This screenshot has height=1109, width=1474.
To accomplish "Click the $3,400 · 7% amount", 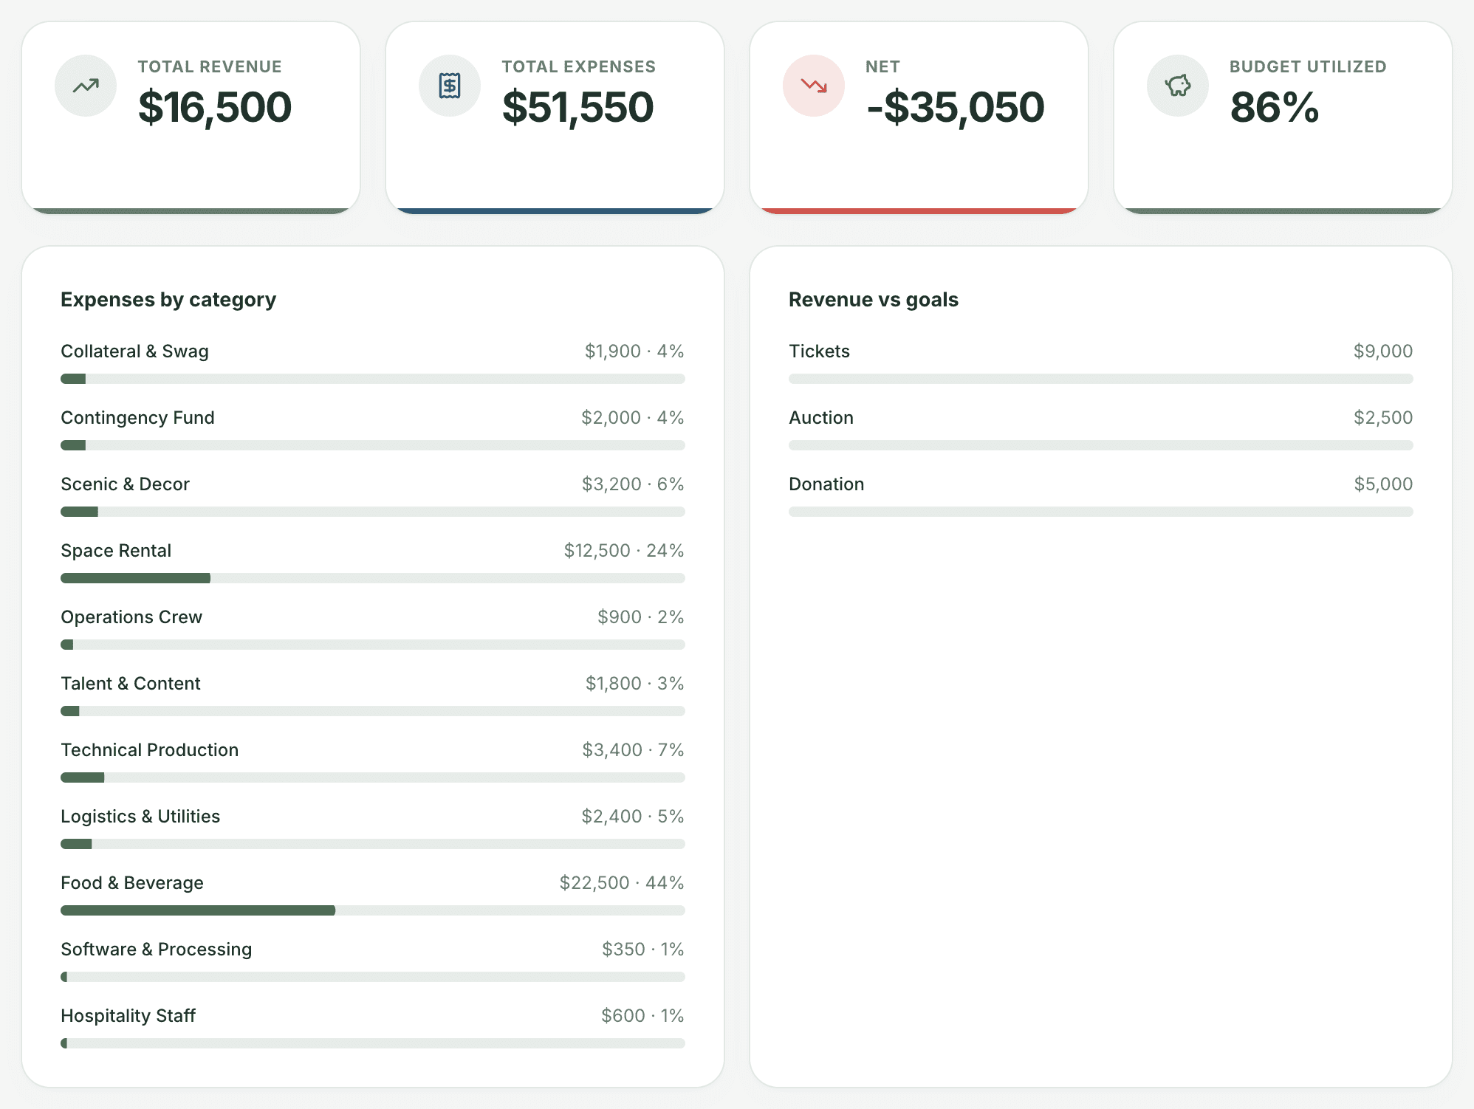I will [x=633, y=750].
